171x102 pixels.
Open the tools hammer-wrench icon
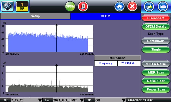click(7, 6)
